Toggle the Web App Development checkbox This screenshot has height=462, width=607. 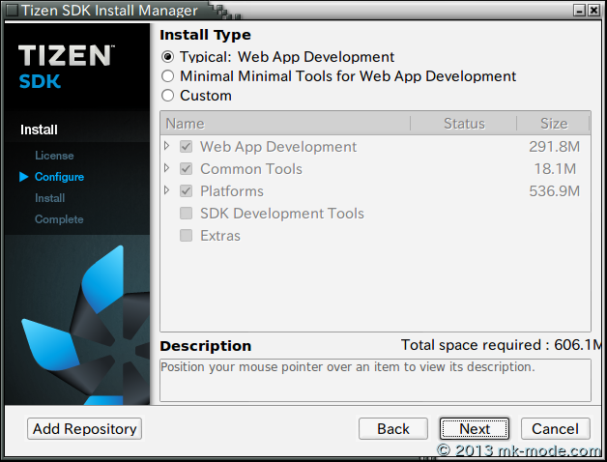click(x=187, y=147)
